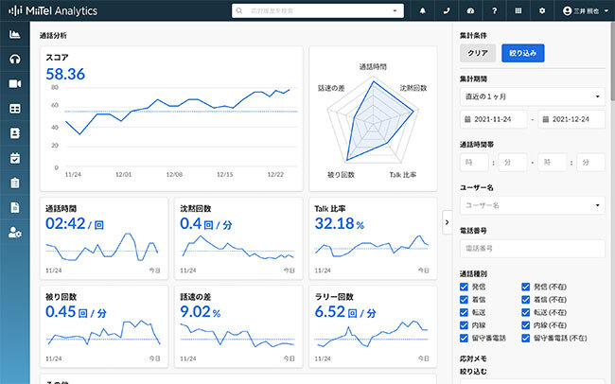Click the クリア button
Screen dimensions: 615x384
pos(478,53)
